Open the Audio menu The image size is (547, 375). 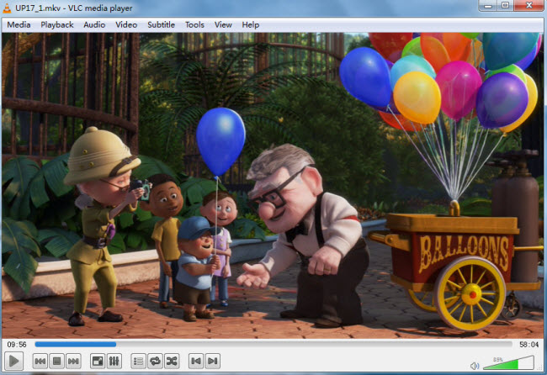point(94,24)
